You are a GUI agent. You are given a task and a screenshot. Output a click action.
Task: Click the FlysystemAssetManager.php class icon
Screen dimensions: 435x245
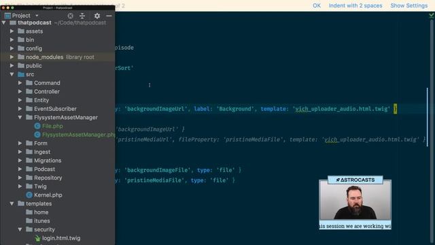click(x=37, y=135)
